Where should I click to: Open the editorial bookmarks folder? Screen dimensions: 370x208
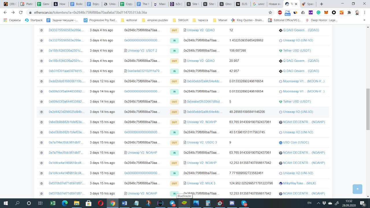(129, 20)
